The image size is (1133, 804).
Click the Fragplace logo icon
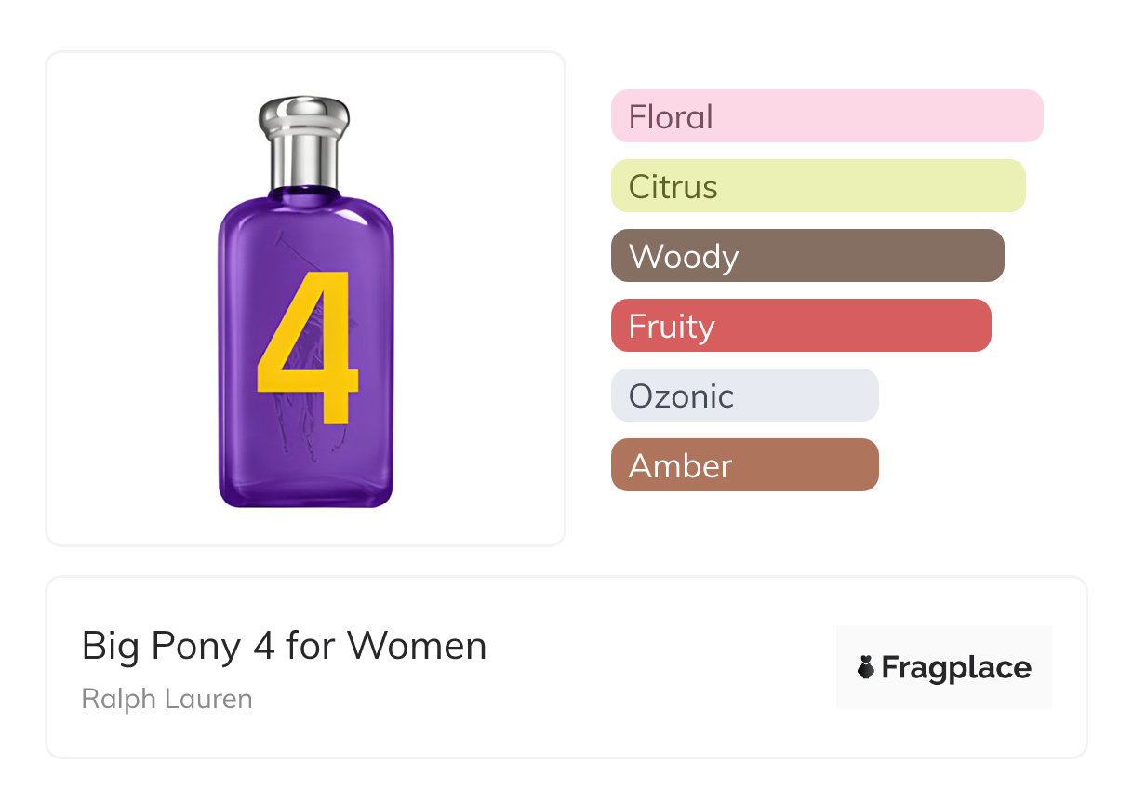(866, 667)
